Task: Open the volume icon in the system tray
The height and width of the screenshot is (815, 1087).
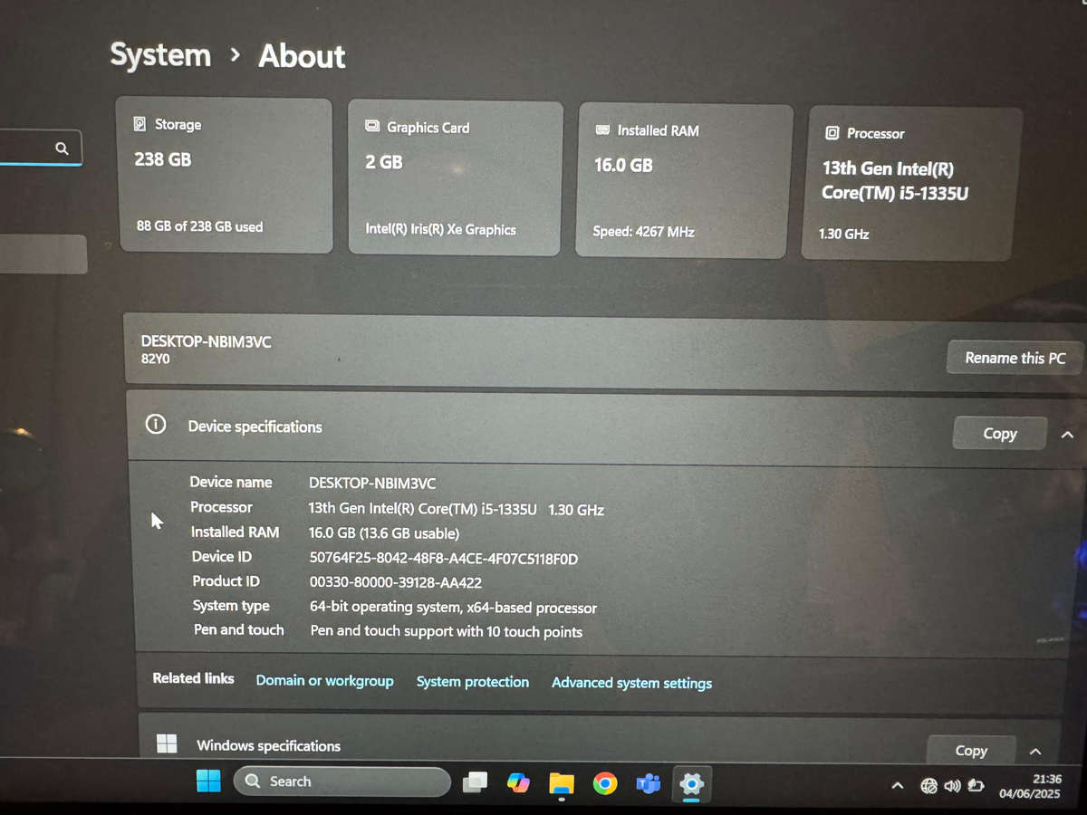Action: [951, 786]
